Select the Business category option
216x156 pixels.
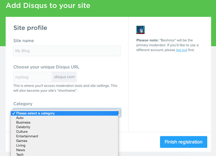point(64,122)
